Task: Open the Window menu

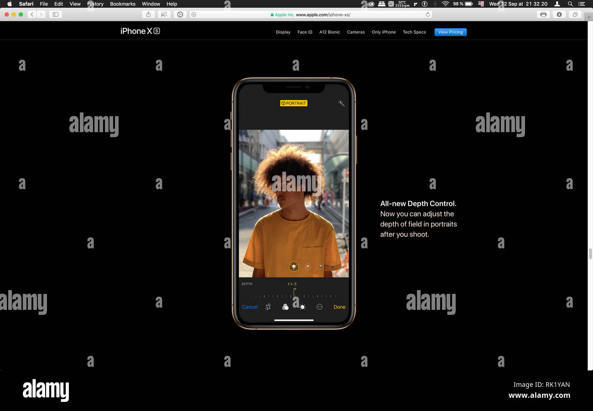Action: click(x=151, y=4)
